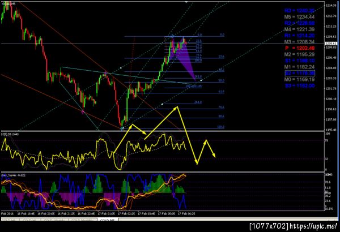Click the GOLD,M5 chart title label

[8, 4]
